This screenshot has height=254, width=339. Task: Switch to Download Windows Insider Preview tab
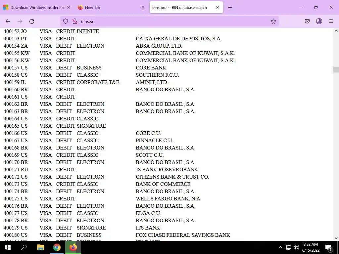(37, 7)
